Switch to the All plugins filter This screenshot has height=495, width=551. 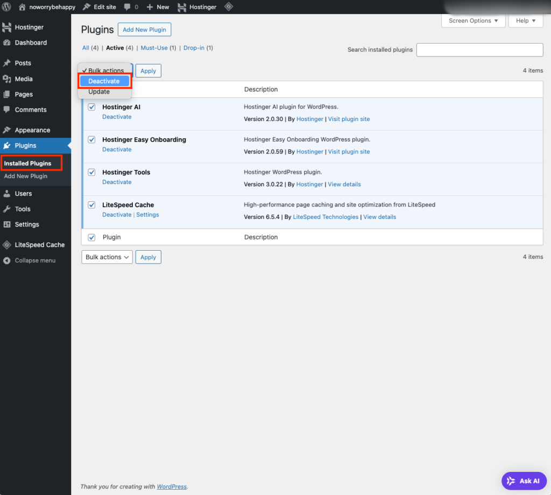86,48
